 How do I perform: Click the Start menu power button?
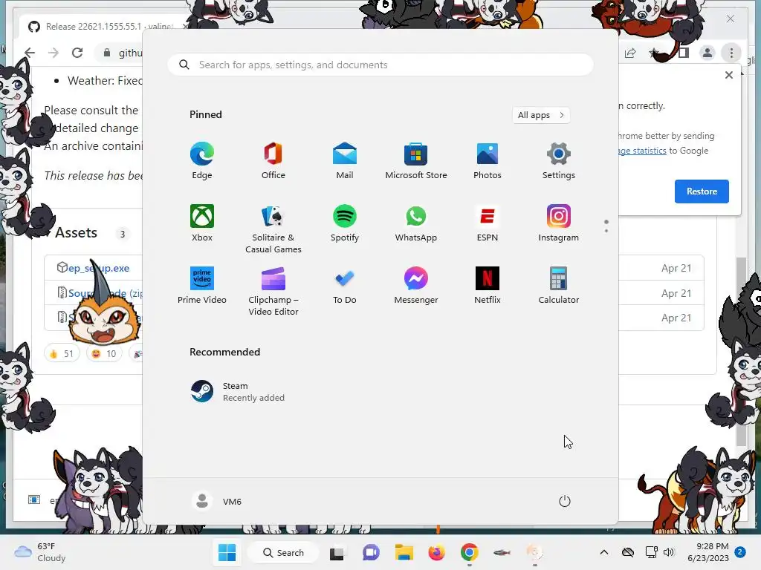(x=565, y=501)
